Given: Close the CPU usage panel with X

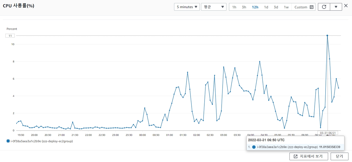Looking at the screenshot, I should point(346,6).
